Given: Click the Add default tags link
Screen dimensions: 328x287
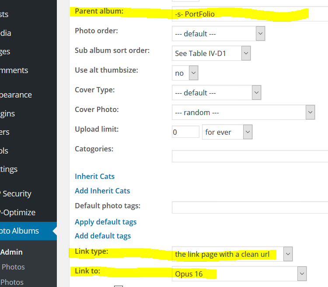Looking at the screenshot, I should [x=103, y=236].
